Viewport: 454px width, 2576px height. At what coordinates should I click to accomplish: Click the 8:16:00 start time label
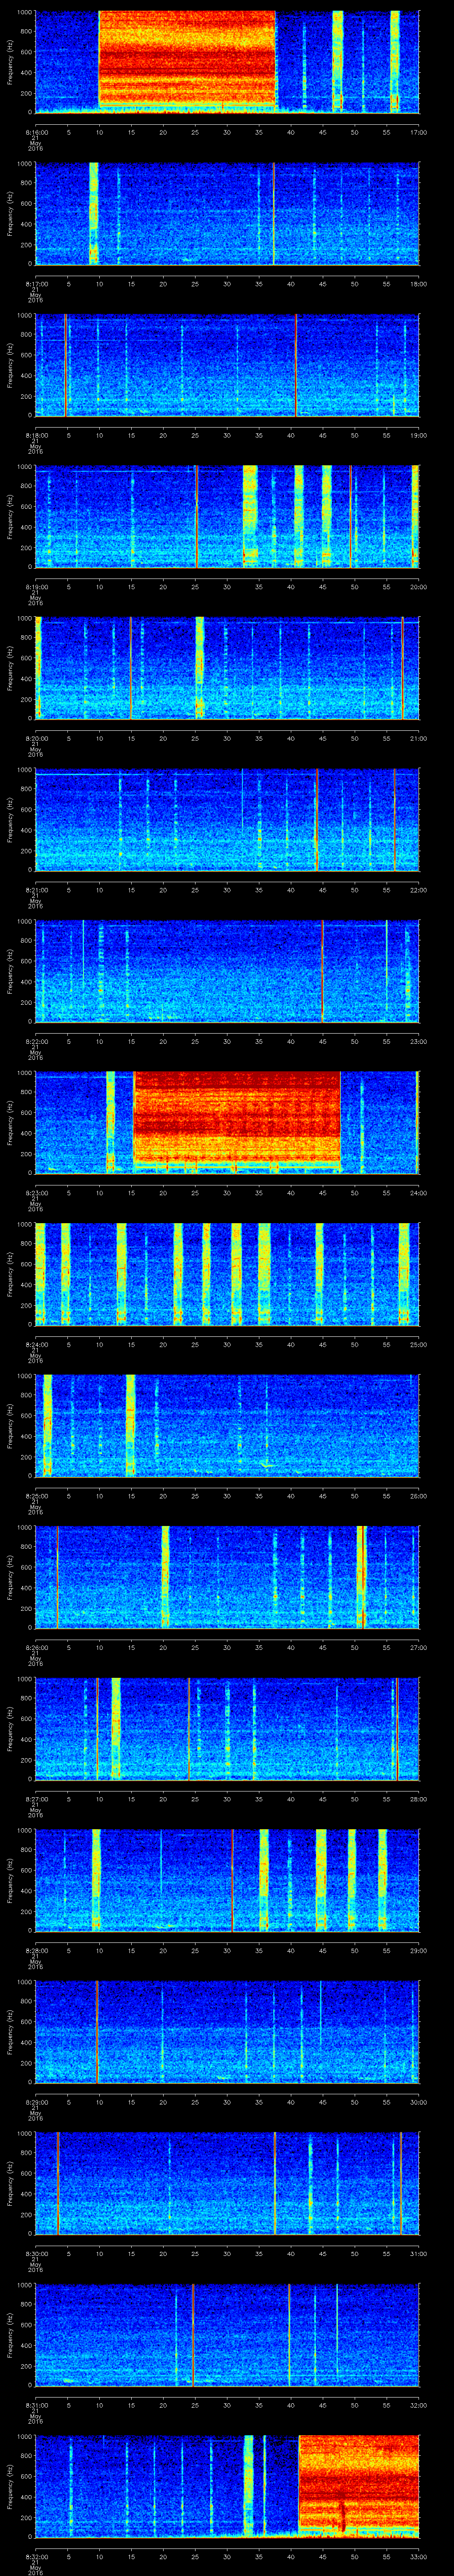point(35,132)
